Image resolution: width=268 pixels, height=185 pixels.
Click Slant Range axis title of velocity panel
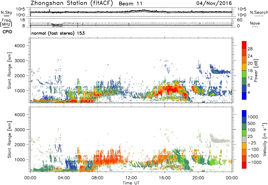[x=9, y=140]
